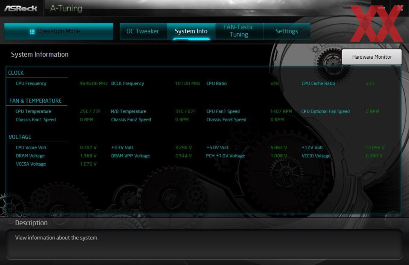Screen dimensions: 409x265
Task: Click the VOLTAGE section heading
Action: coord(20,137)
